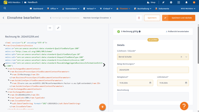Collapse the ram:TypeCode node

(9, 98)
